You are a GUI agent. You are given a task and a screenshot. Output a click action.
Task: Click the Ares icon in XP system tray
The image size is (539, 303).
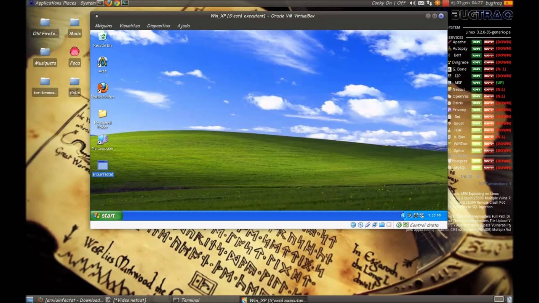[416, 215]
